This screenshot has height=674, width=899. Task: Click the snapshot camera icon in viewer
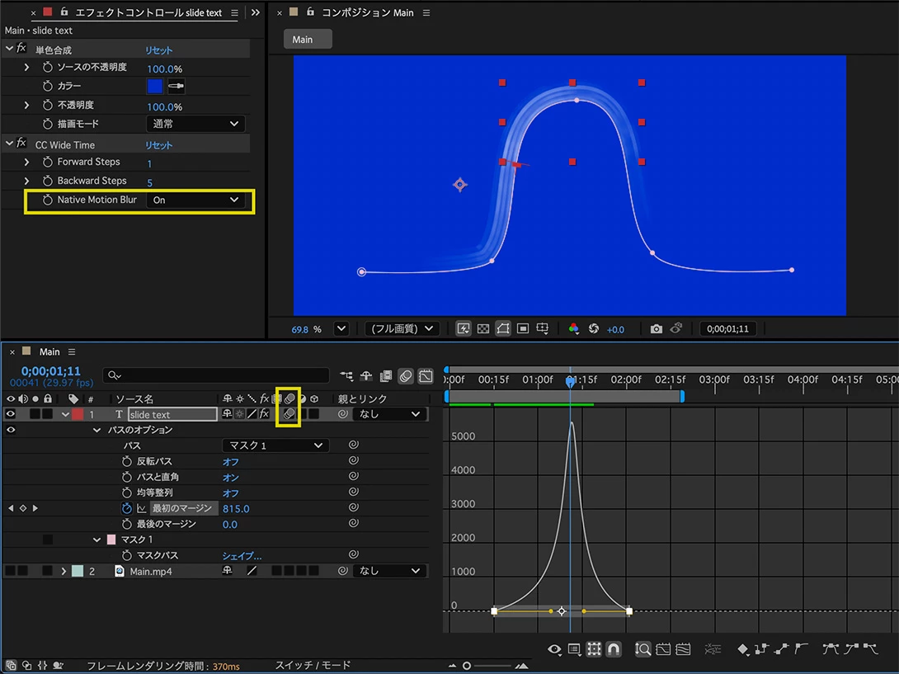click(656, 328)
